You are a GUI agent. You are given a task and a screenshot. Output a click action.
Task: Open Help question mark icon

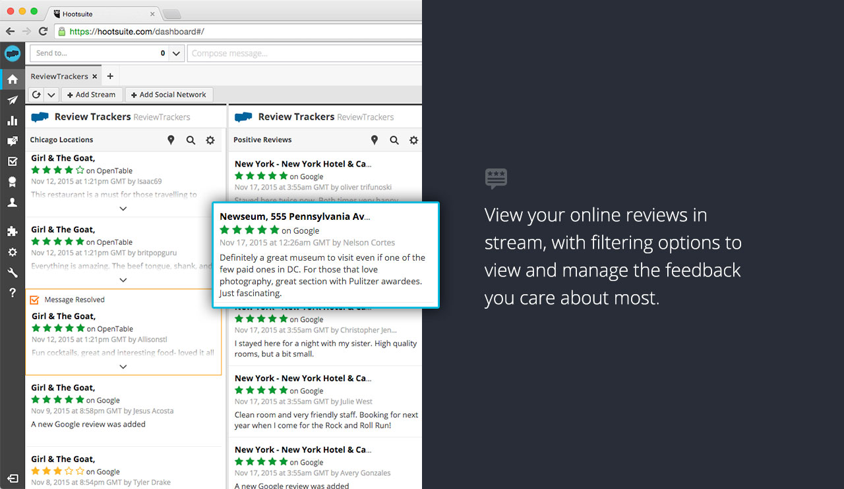[x=12, y=293]
